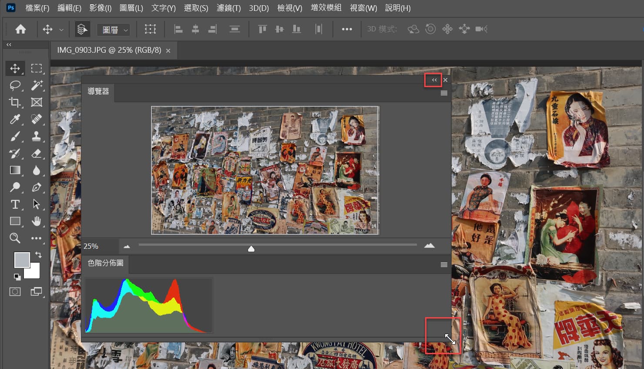Change the screen mode

pyautogui.click(x=37, y=291)
